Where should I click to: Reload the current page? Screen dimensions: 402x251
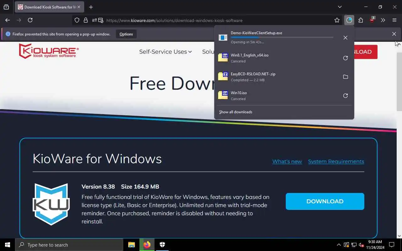[30, 20]
